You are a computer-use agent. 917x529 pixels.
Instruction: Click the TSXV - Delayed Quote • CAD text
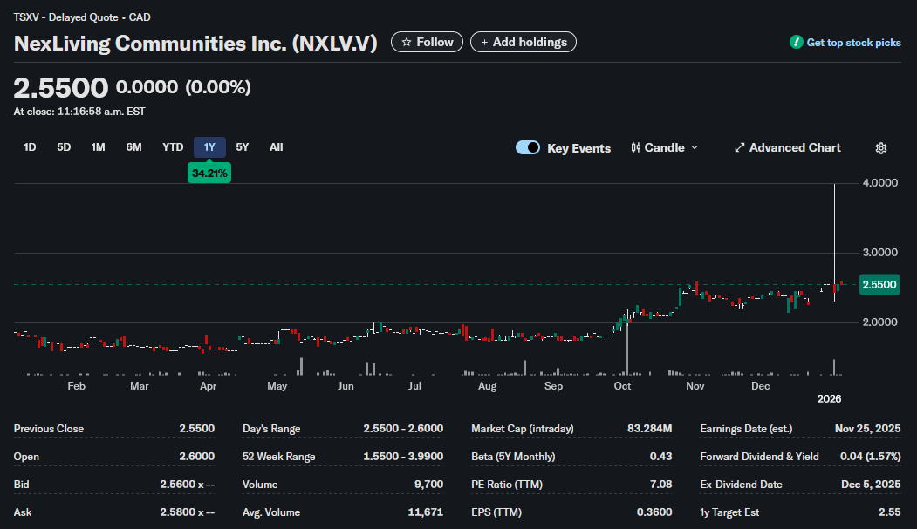click(x=82, y=17)
